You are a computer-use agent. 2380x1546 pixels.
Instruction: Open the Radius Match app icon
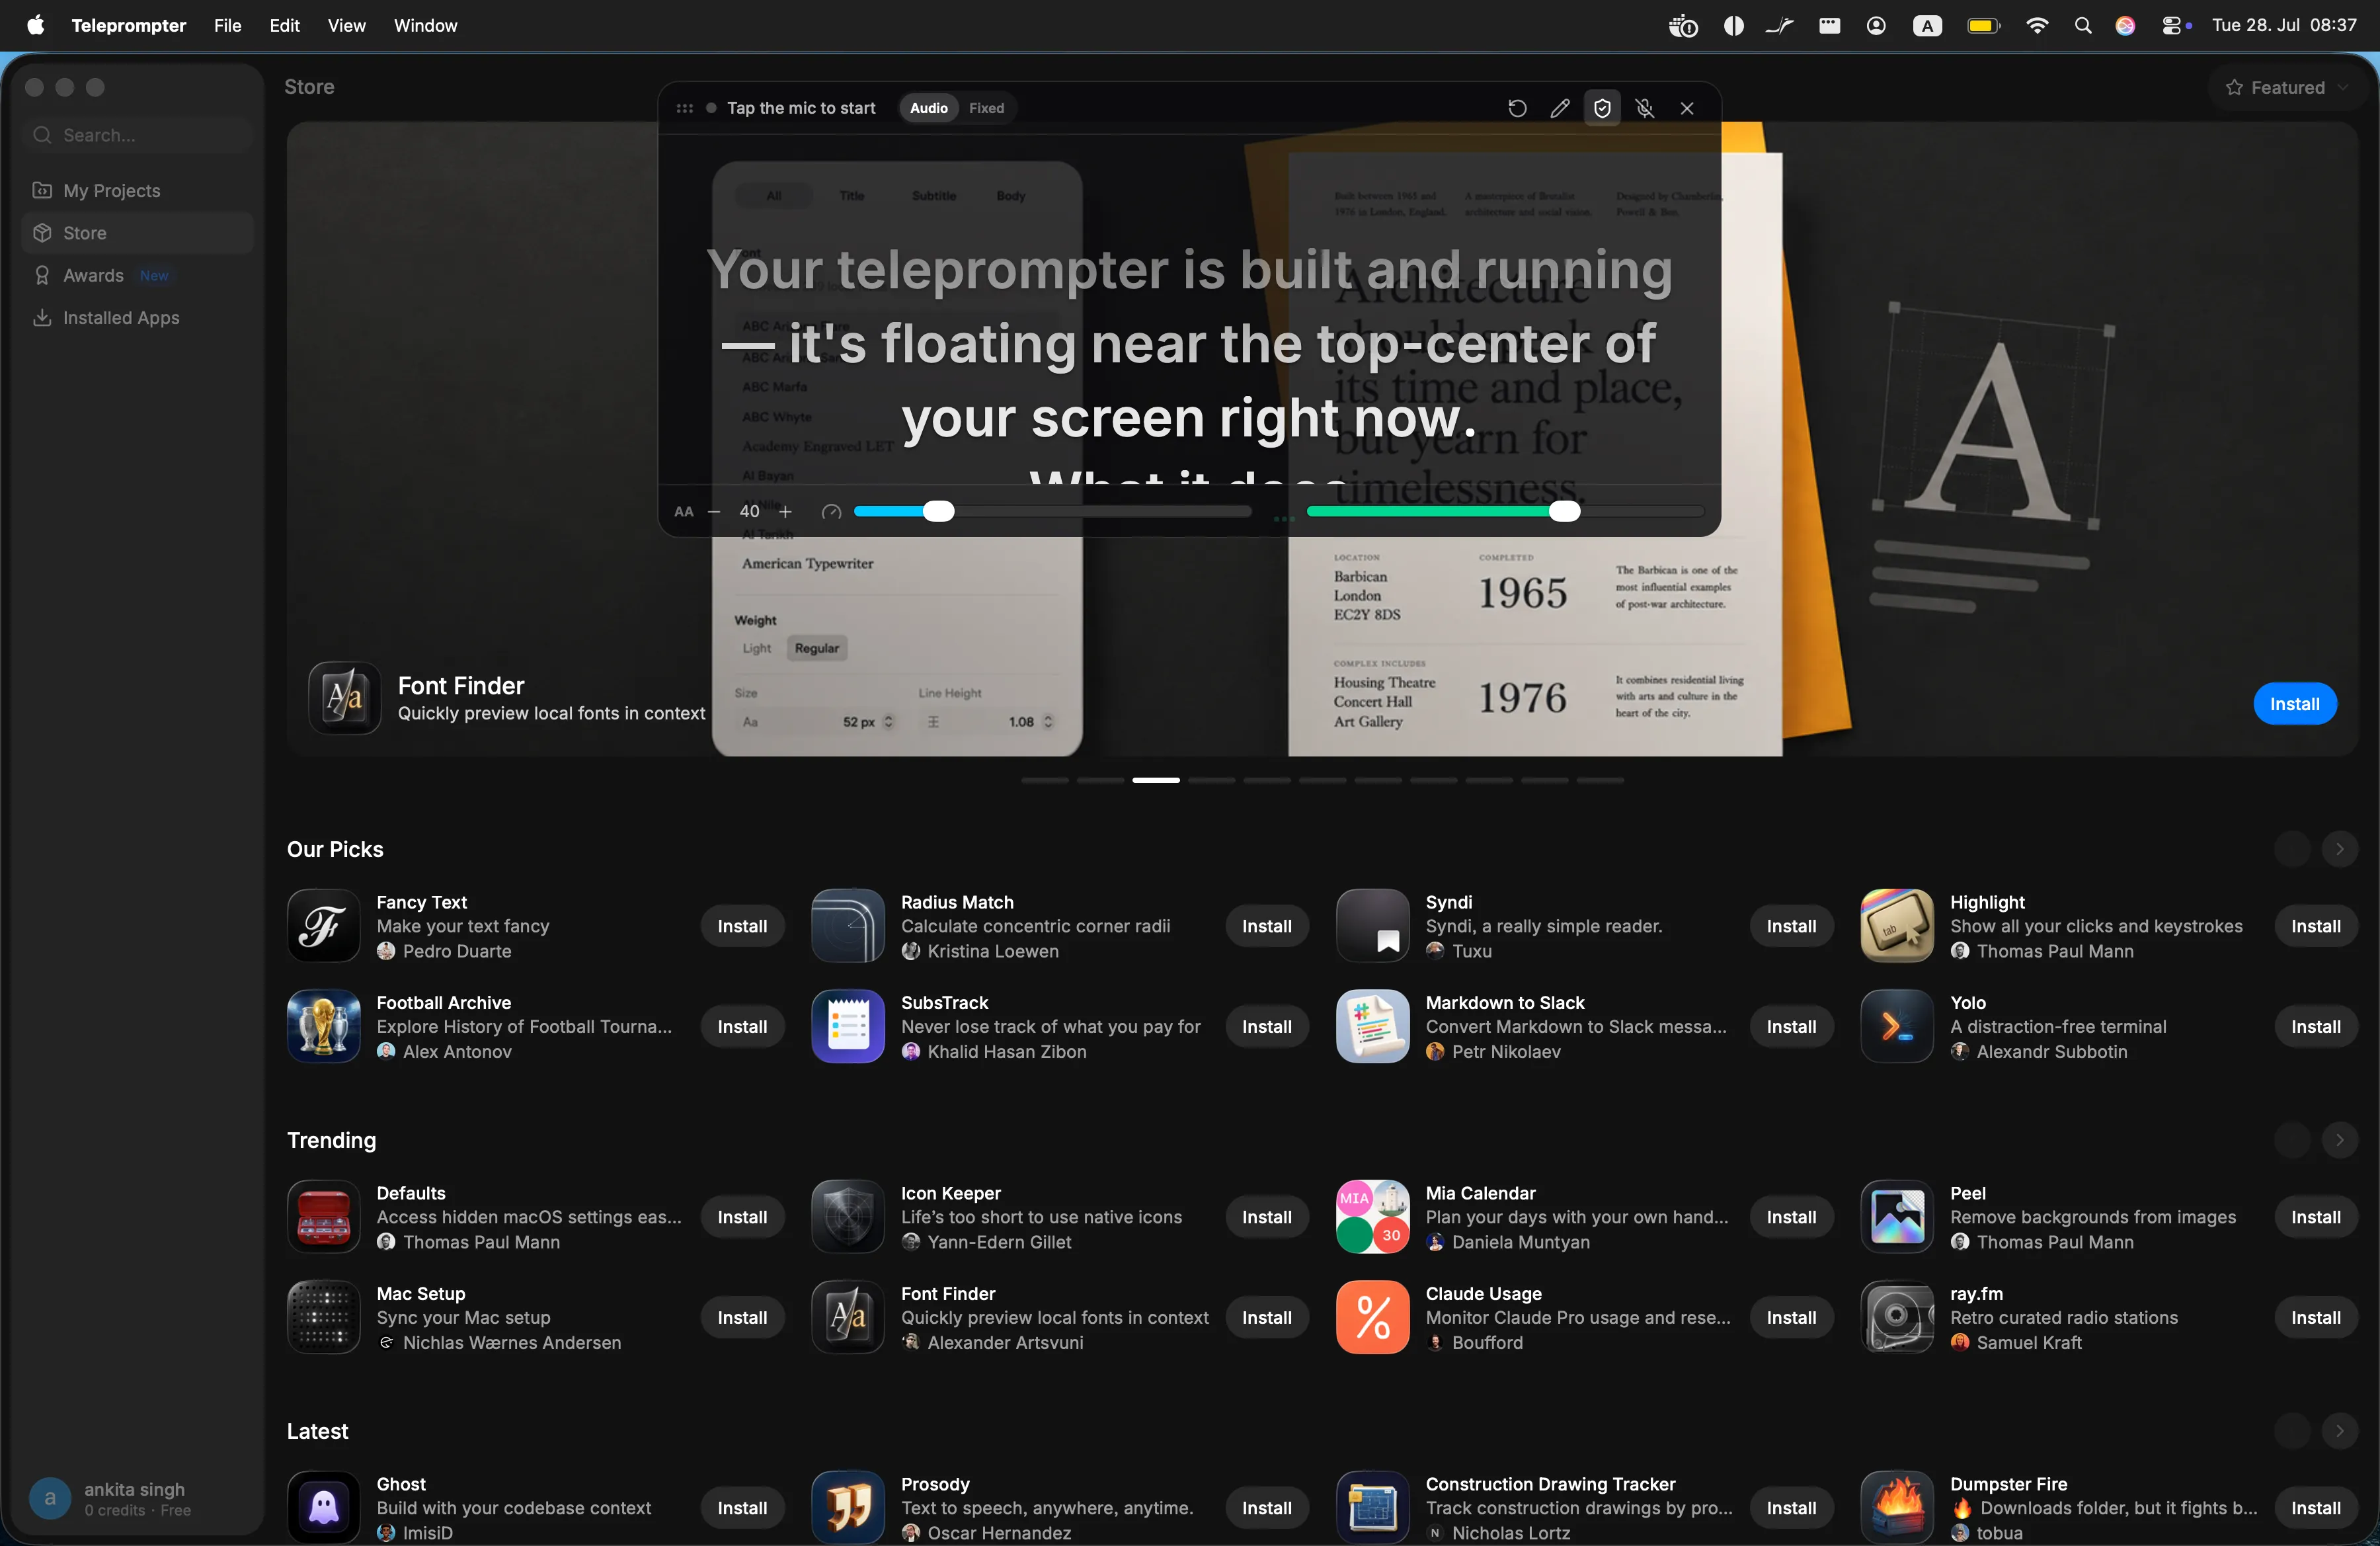848,926
